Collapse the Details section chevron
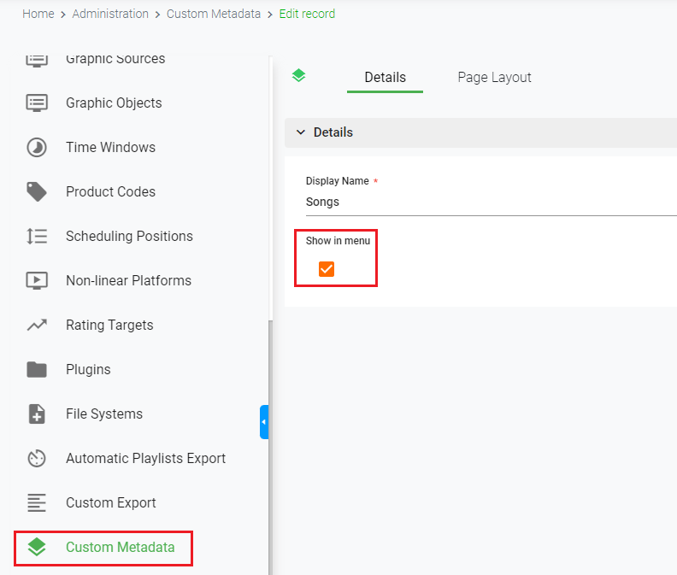The width and height of the screenshot is (677, 575). (301, 132)
